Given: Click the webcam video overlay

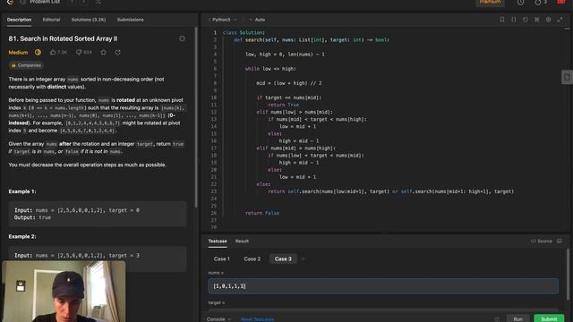Looking at the screenshot, I should coord(64,291).
